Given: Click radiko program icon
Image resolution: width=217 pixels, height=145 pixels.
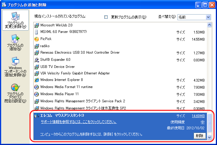Looking at the screenshot, I should [x=37, y=46].
